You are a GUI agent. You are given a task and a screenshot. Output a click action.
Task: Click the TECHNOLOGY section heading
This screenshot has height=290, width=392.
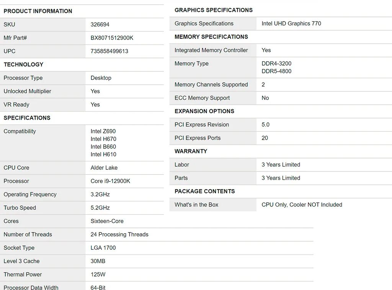point(23,64)
